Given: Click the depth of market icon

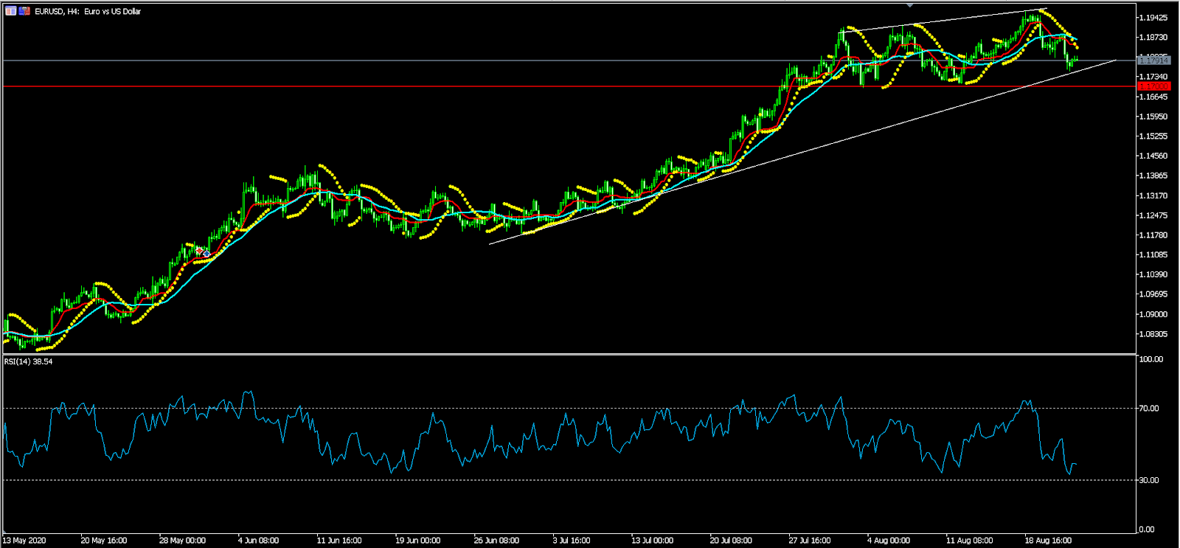Looking at the screenshot, I should 24,11.
